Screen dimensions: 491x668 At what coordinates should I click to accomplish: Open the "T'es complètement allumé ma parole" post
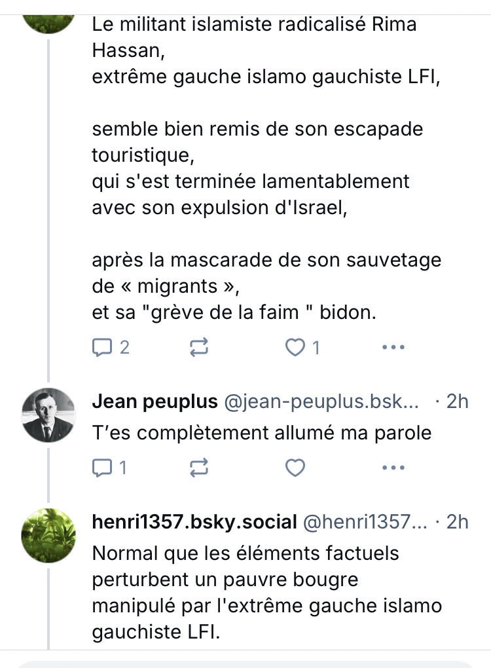click(x=262, y=434)
